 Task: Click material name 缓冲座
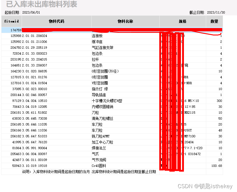tap(97, 42)
